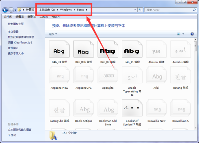Click the scrollbar up arrow

coord(195,40)
